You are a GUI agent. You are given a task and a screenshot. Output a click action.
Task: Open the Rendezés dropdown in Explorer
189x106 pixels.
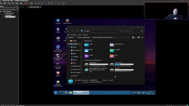[71, 37]
